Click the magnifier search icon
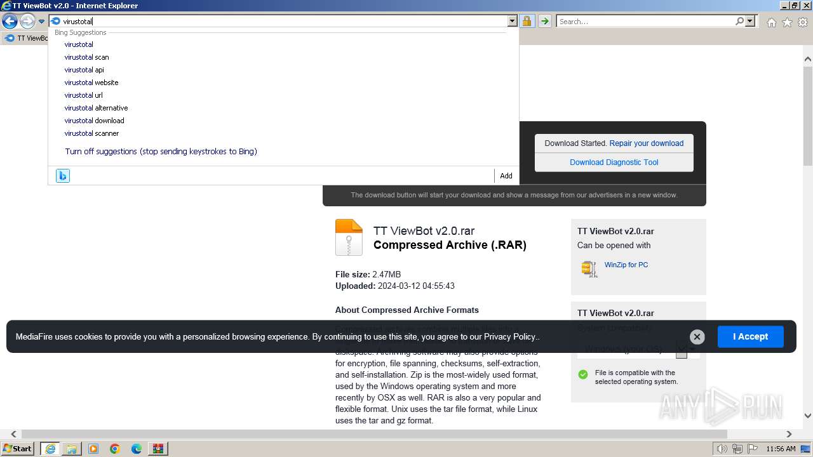The width and height of the screenshot is (813, 457). click(739, 22)
